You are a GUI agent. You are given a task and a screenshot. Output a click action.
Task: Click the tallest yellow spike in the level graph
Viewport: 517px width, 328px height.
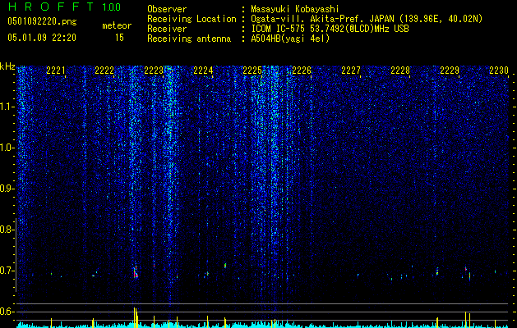coord(135,317)
